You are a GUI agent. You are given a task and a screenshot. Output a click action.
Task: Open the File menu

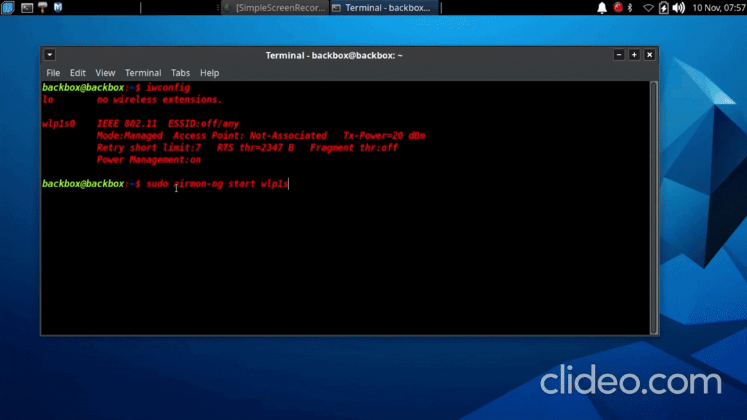pyautogui.click(x=53, y=73)
